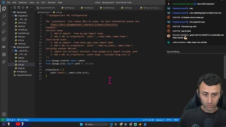The image size is (226, 127).
Task: Open the Run menu
Action: pyautogui.click(x=43, y=2)
